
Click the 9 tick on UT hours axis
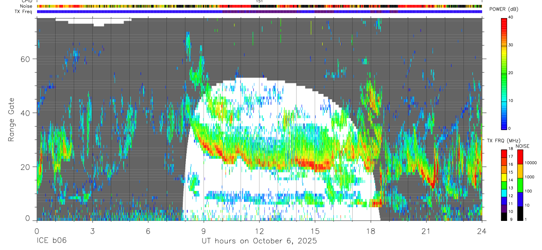203,231
